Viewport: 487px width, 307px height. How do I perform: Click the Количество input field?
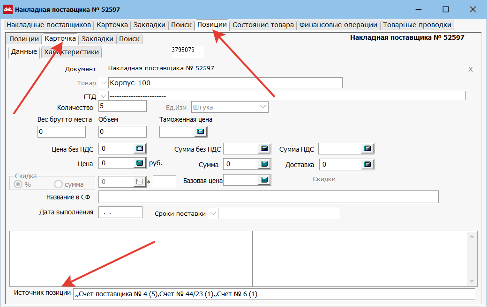tap(123, 106)
